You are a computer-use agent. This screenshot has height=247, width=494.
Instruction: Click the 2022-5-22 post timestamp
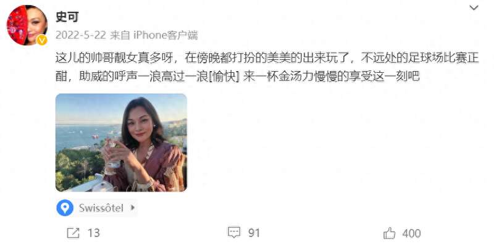coord(80,35)
